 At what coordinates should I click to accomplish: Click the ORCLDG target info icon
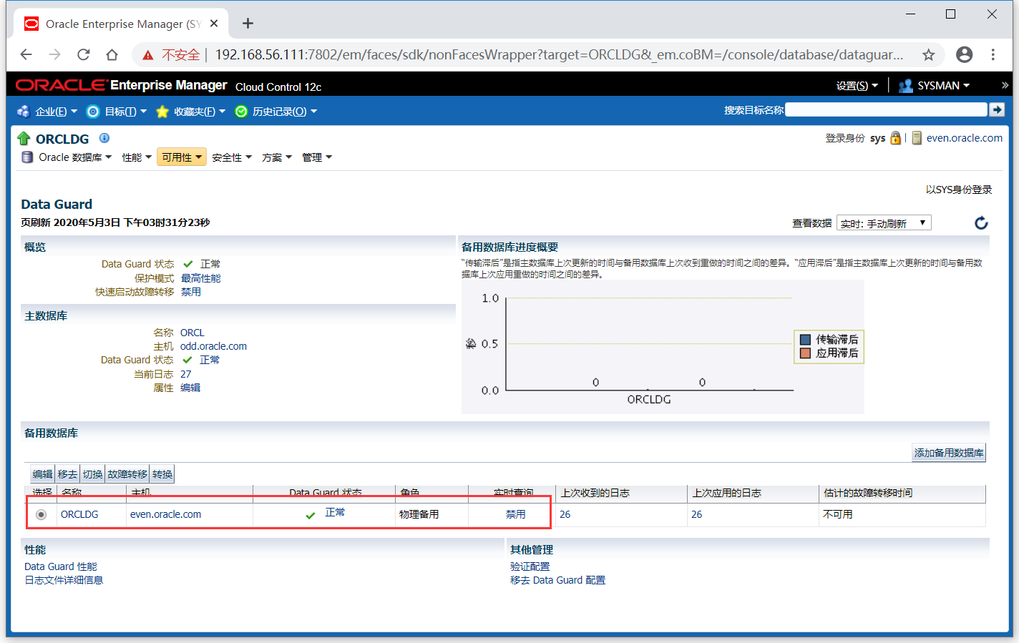[104, 138]
